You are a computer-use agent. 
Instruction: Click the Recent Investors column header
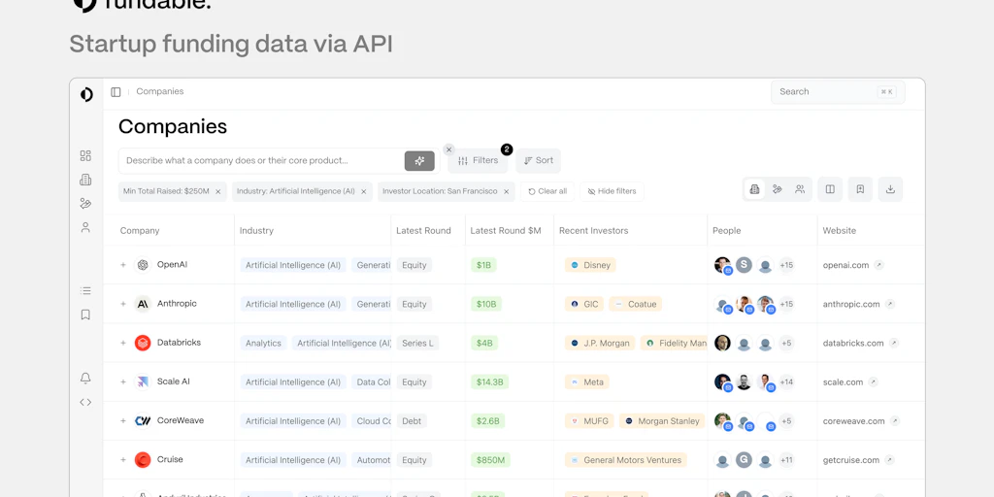tap(593, 231)
